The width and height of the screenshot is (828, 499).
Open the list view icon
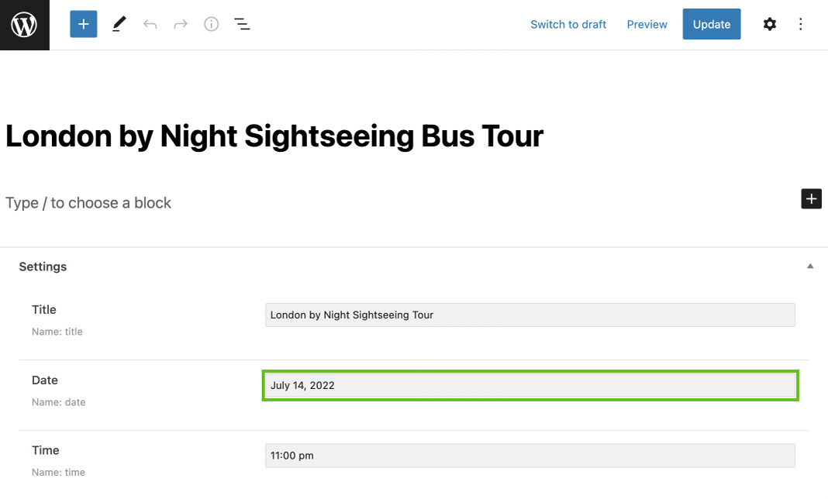coord(242,24)
